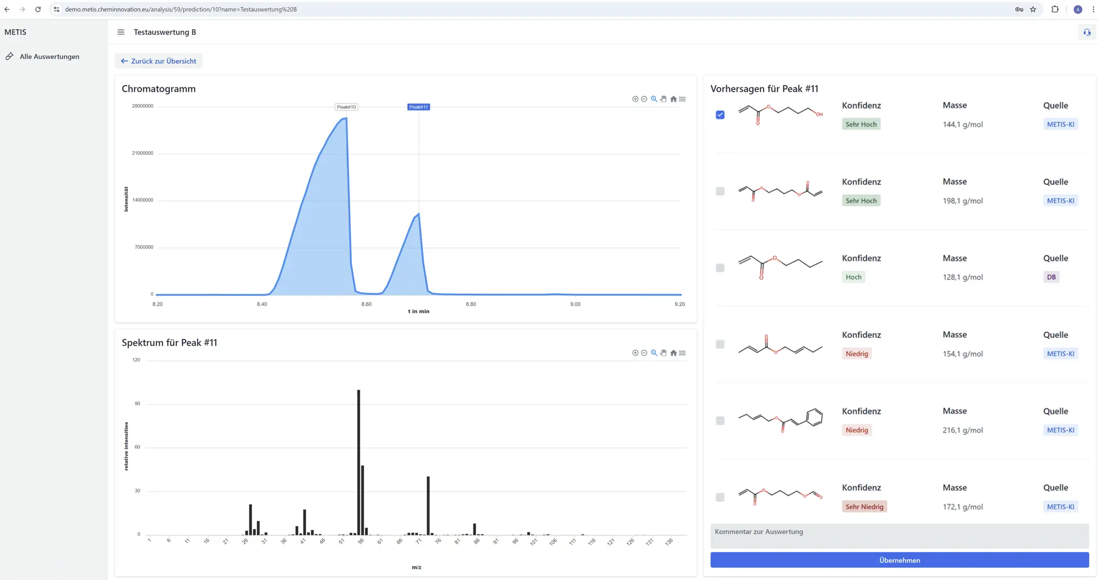Activate the pan tool on the chromatogram
This screenshot has height=580, width=1099.
663,99
